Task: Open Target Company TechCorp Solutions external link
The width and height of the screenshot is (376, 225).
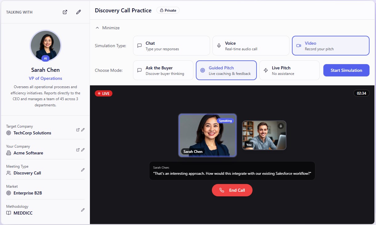Action: [78, 130]
